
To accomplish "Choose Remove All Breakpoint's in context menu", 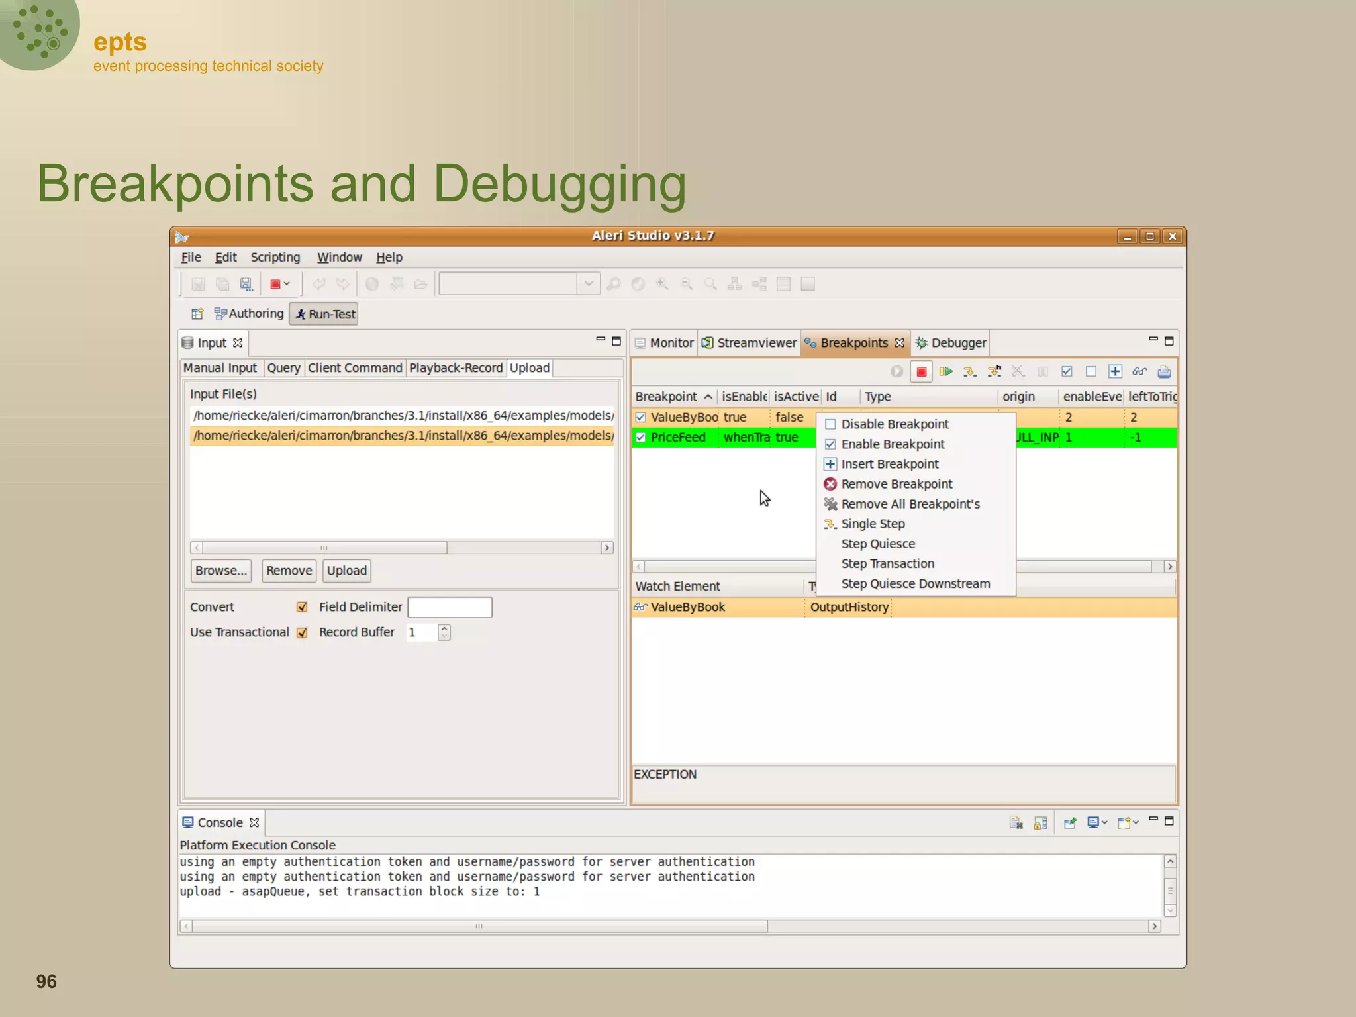I will pyautogui.click(x=916, y=504).
